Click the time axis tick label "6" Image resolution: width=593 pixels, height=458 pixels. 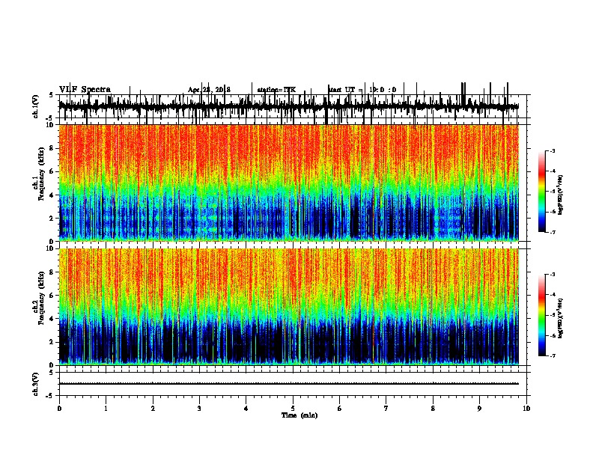[340, 409]
